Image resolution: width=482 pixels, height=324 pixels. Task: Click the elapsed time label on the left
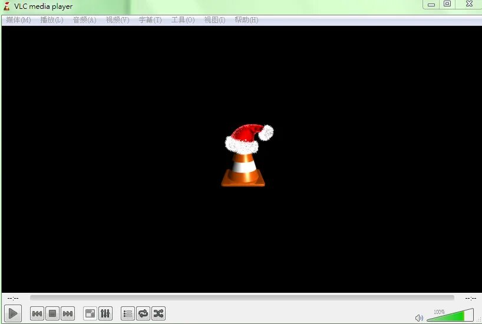(13, 298)
